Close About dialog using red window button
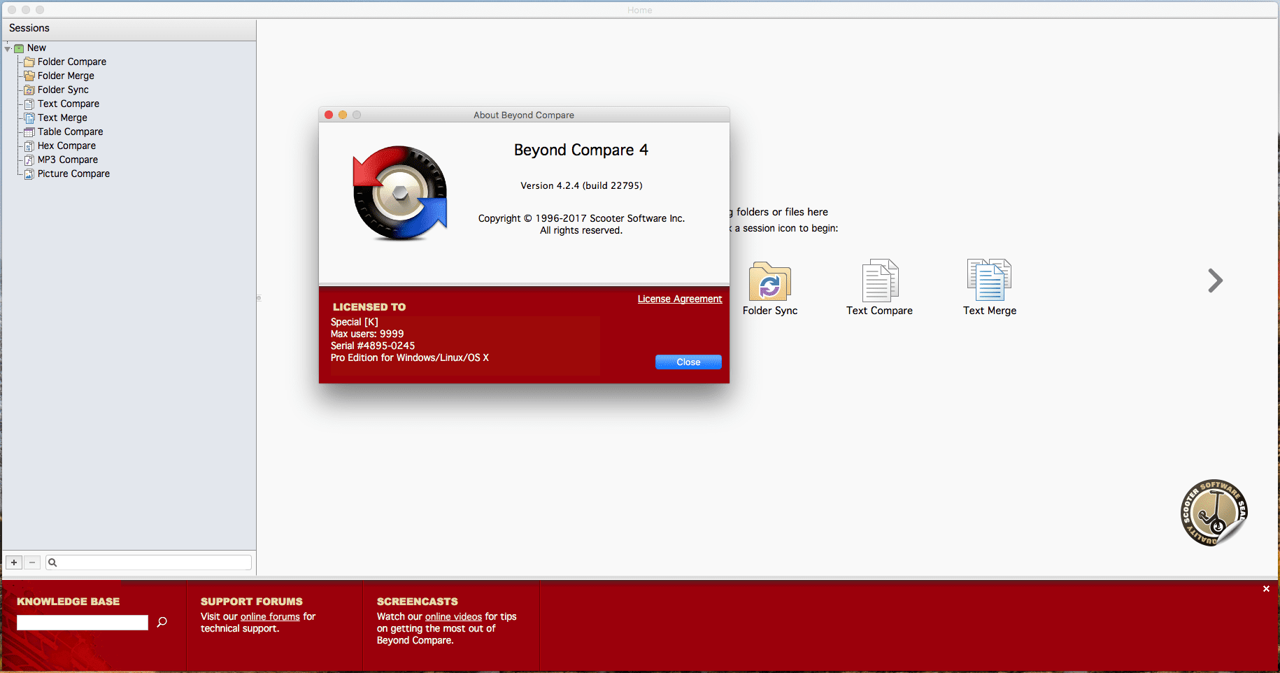1280x673 pixels. coord(329,115)
